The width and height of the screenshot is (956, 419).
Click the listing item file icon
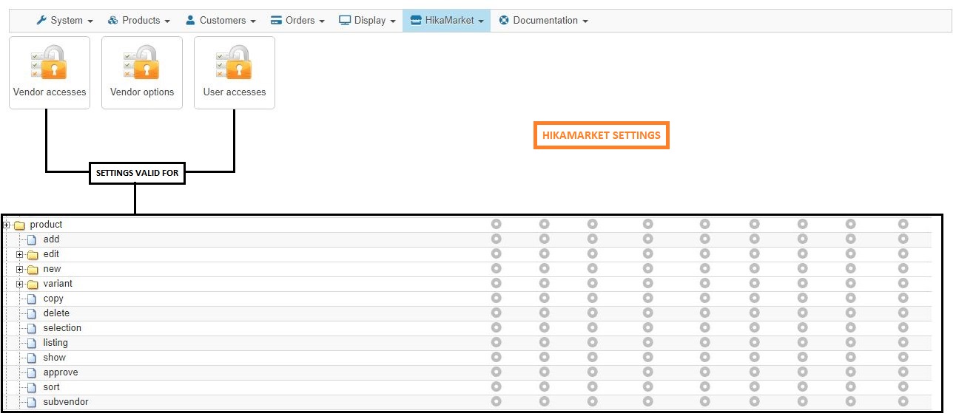pos(31,343)
